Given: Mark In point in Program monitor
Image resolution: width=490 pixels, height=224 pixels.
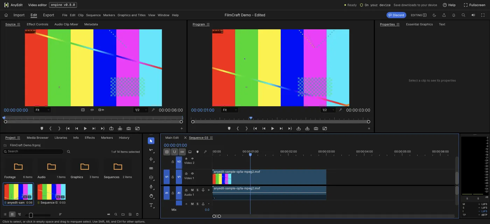Looking at the screenshot, I should [238, 129].
